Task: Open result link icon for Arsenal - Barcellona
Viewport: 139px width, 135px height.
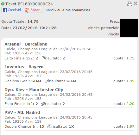Action: coord(43,58)
